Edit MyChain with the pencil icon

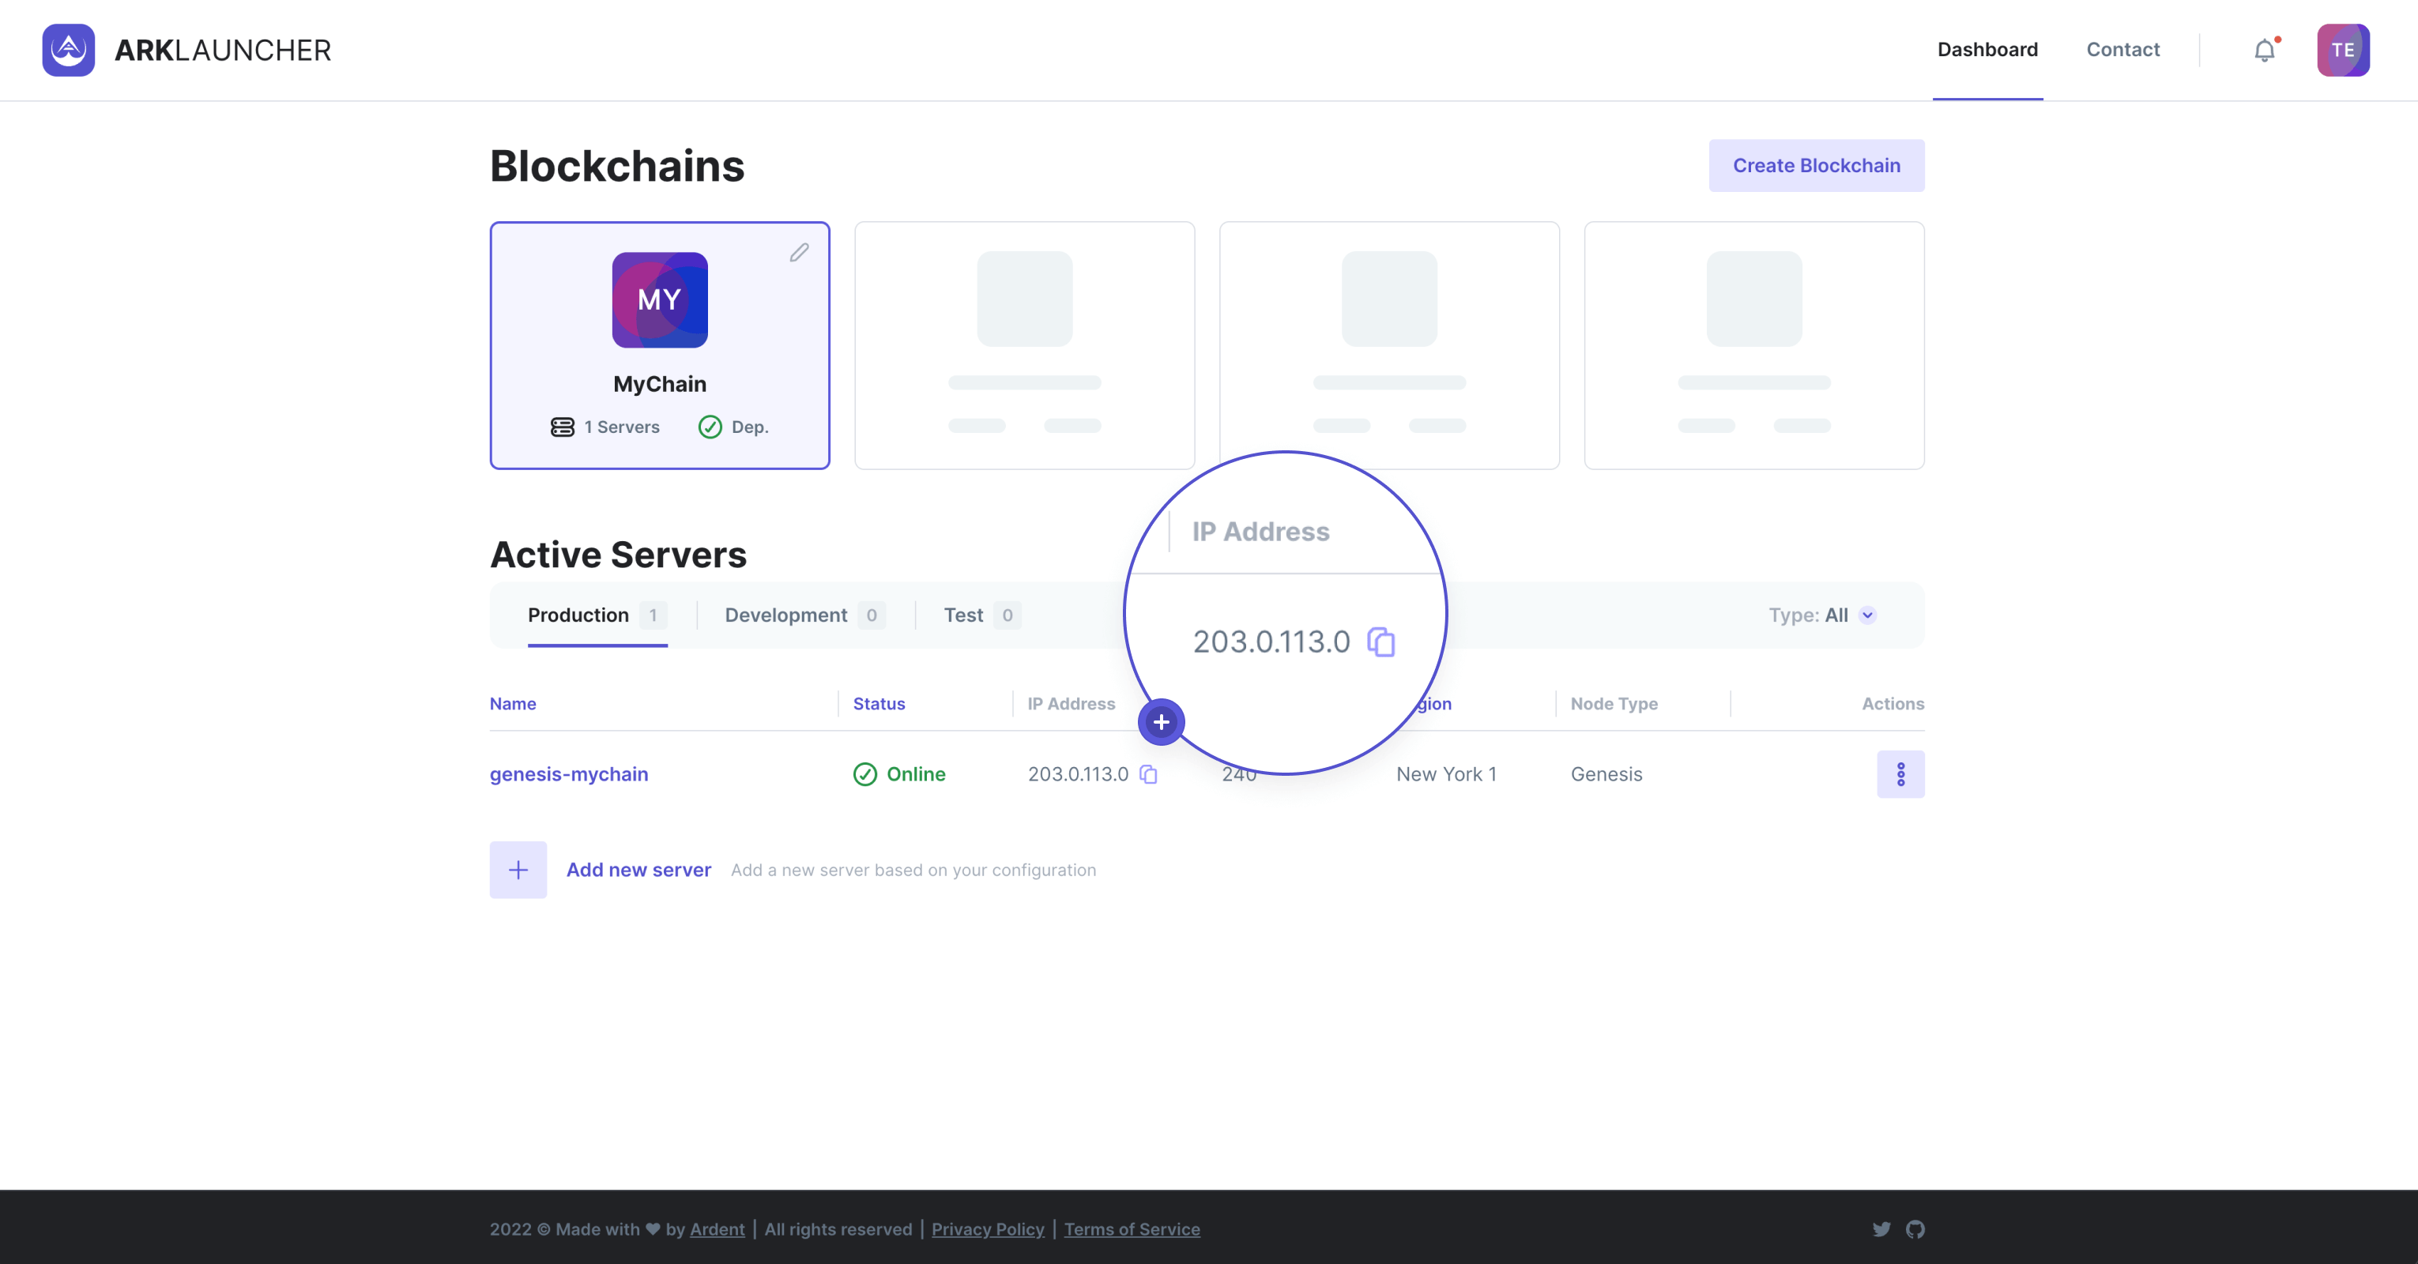[x=799, y=253]
